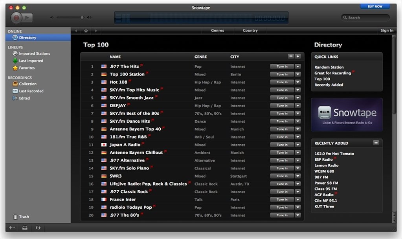Open KUT Three station

point(324,206)
